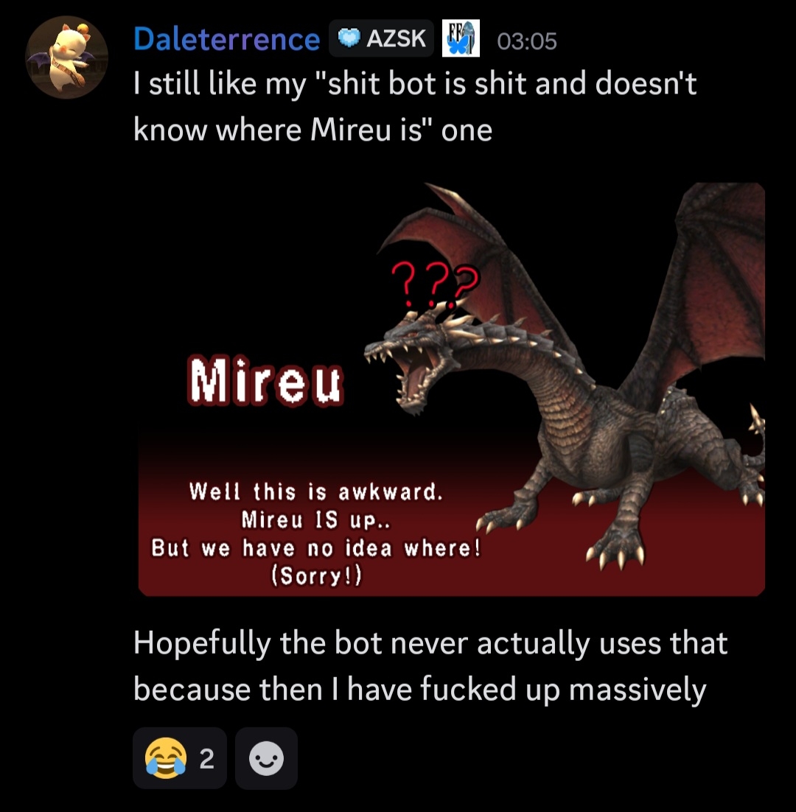Tap the Daleterrence username
Viewport: 796px width, 812px height.
click(227, 39)
